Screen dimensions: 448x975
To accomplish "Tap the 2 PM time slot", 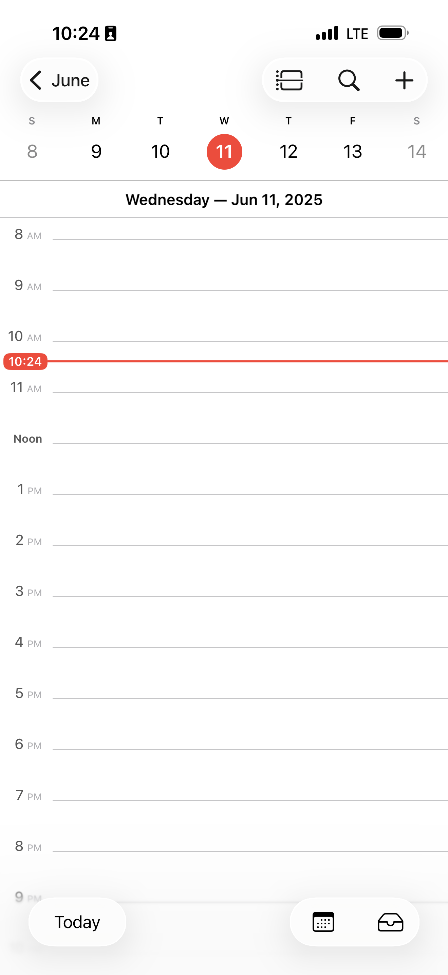I will point(250,570).
